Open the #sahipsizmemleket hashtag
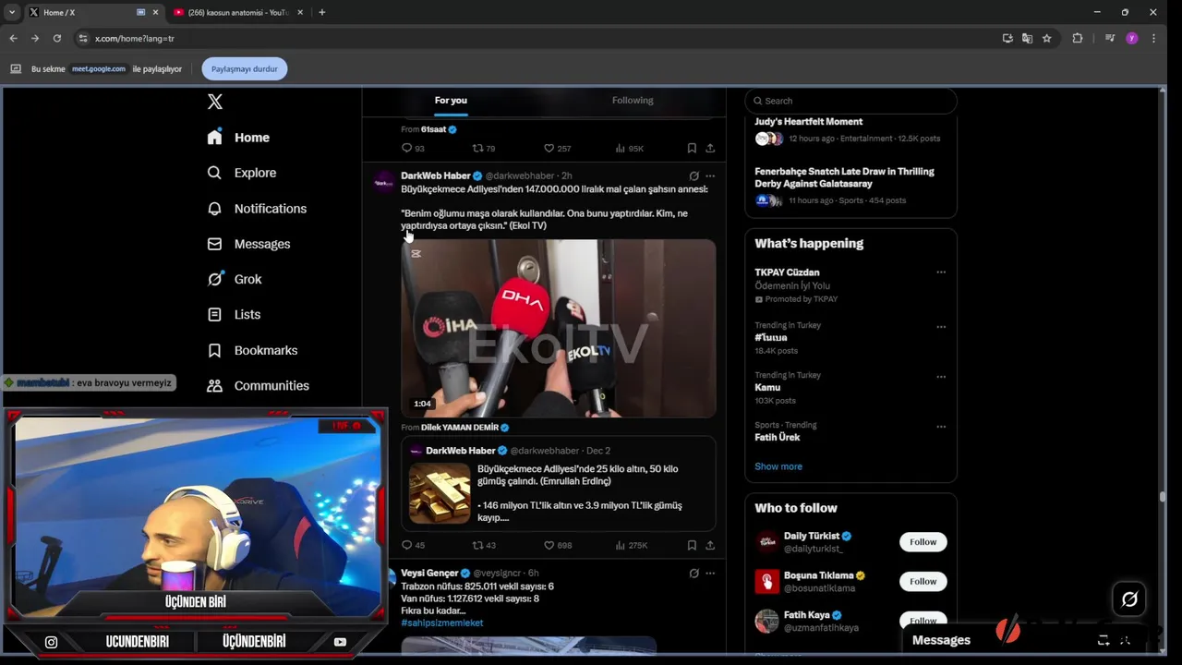Screen dimensions: 1182x665 (441, 623)
